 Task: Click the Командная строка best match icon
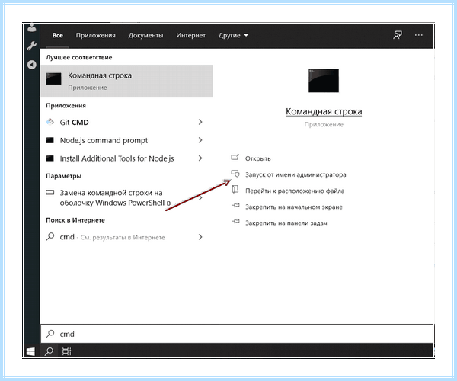53,78
